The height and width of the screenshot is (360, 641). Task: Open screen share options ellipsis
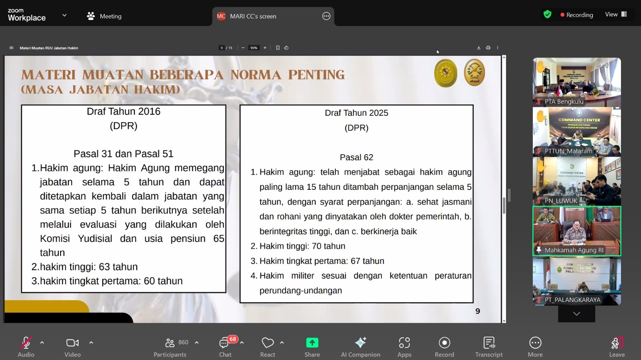point(327,16)
